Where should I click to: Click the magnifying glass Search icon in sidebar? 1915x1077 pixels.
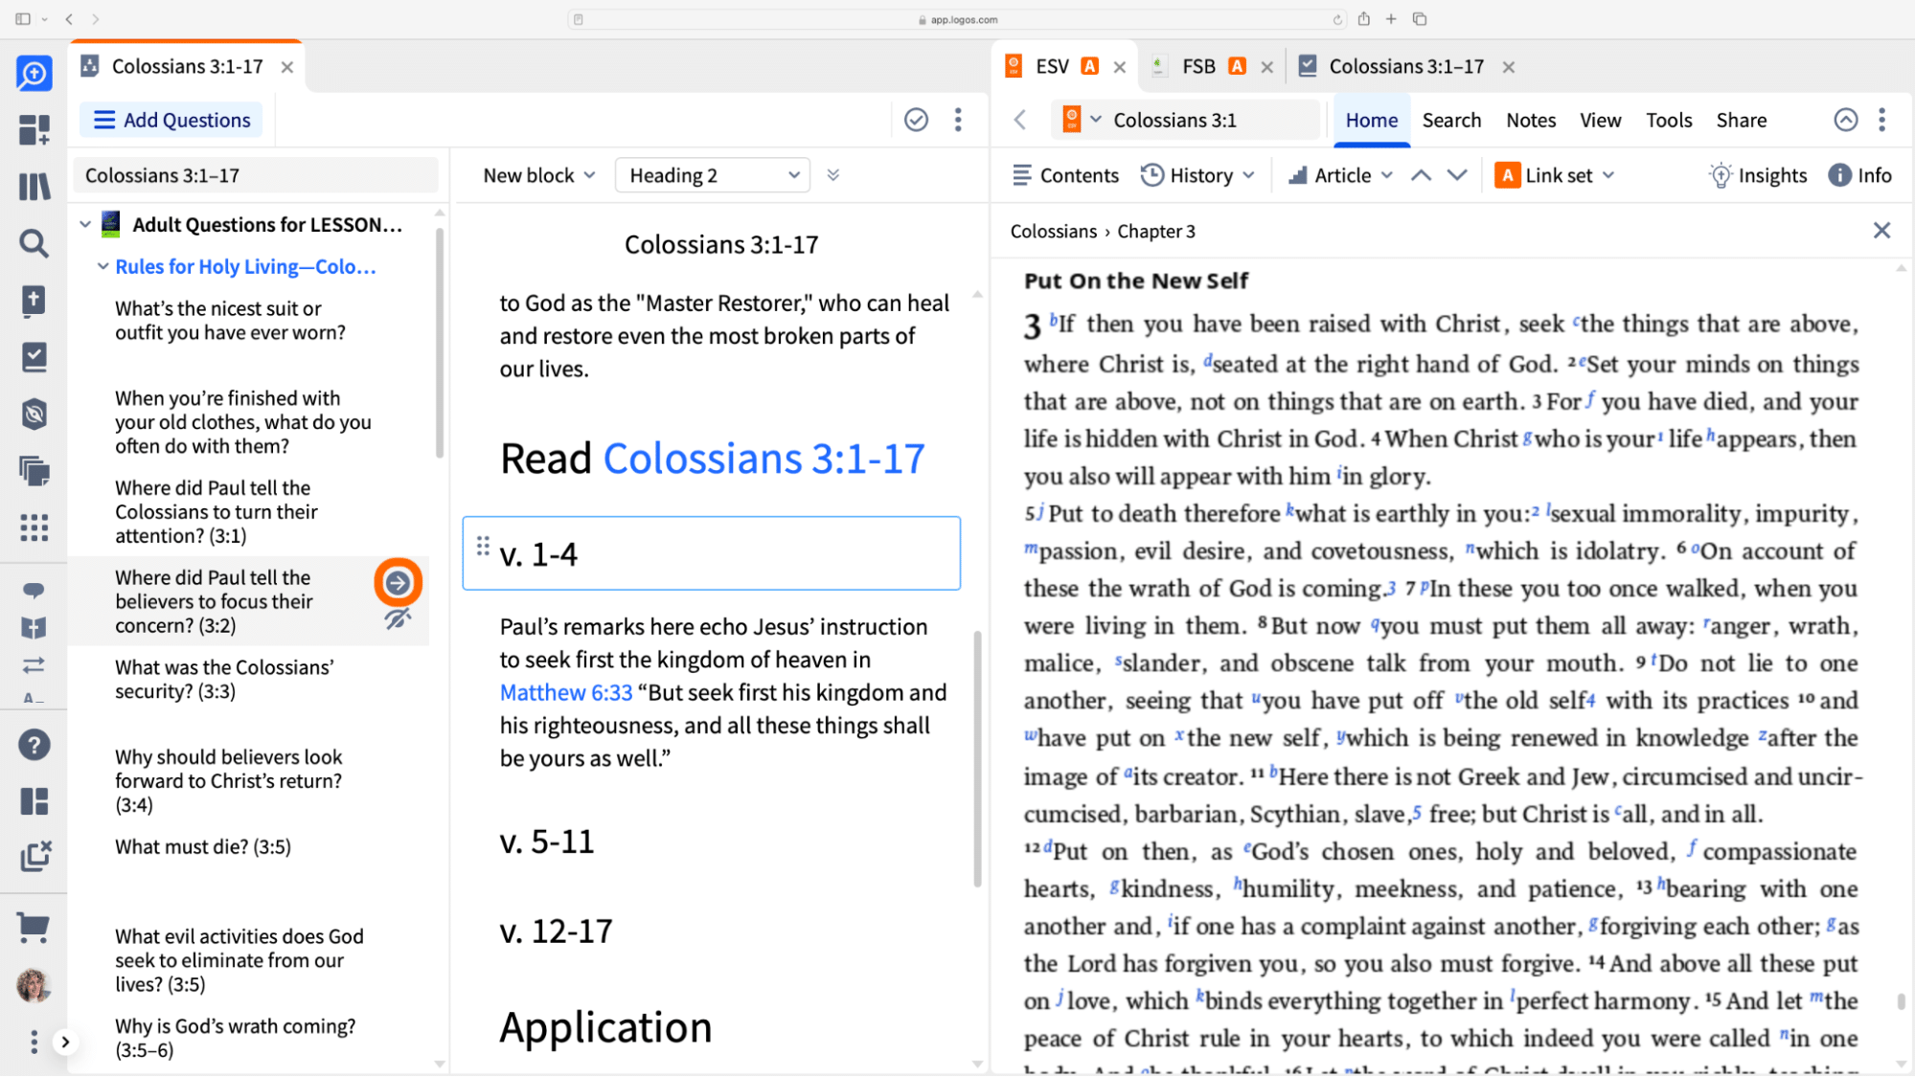tap(34, 243)
